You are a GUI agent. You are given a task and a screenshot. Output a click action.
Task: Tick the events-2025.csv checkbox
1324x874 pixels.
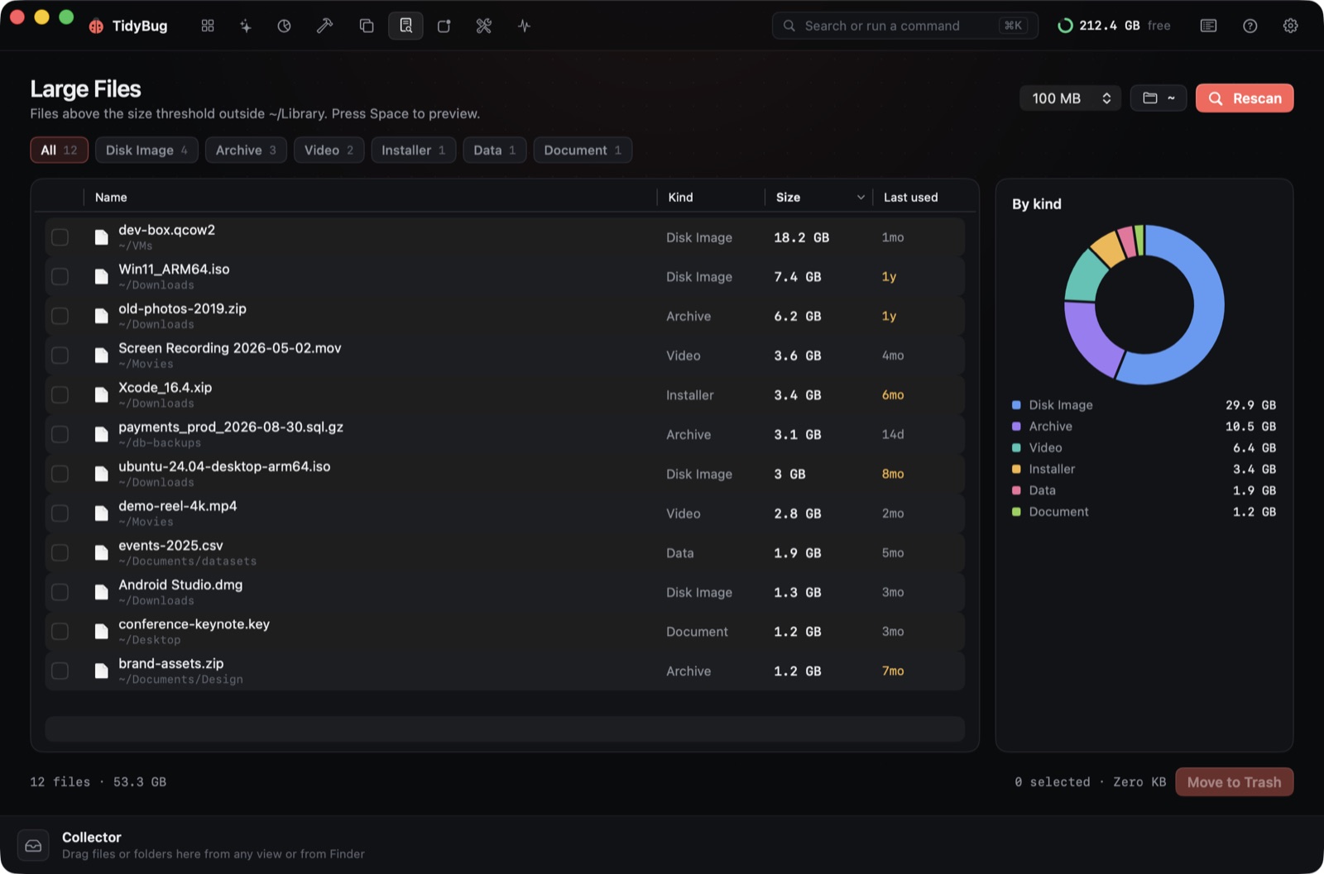[x=60, y=552]
